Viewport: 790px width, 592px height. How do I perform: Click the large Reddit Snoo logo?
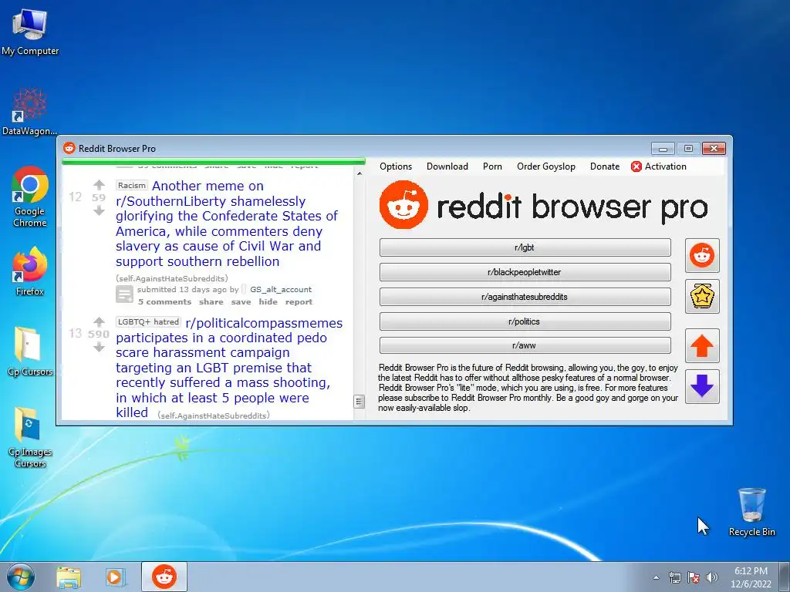403,205
